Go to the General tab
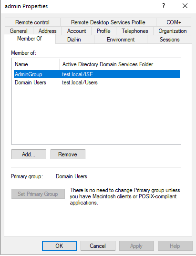 coord(19,31)
